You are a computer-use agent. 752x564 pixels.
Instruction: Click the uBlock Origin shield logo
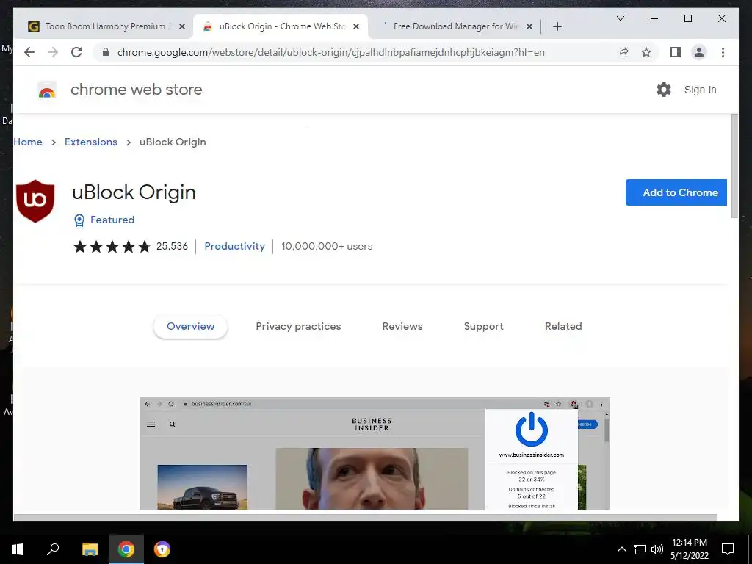(35, 201)
